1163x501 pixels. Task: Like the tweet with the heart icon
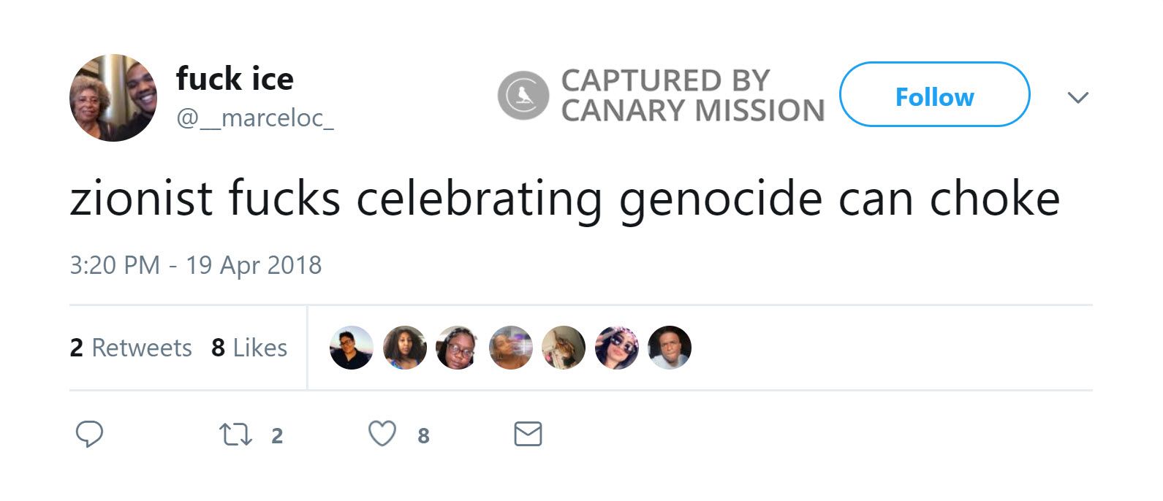coord(383,433)
